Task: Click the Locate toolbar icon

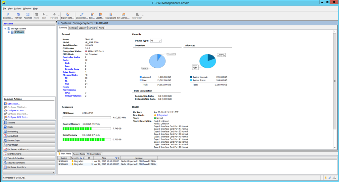Action: pos(100,16)
